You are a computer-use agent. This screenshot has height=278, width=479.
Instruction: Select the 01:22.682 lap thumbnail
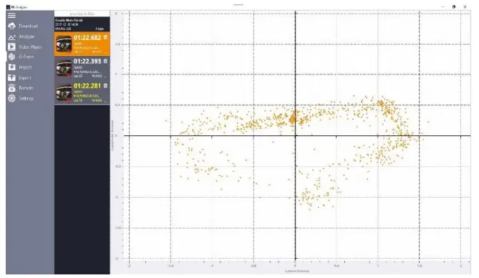pos(64,44)
